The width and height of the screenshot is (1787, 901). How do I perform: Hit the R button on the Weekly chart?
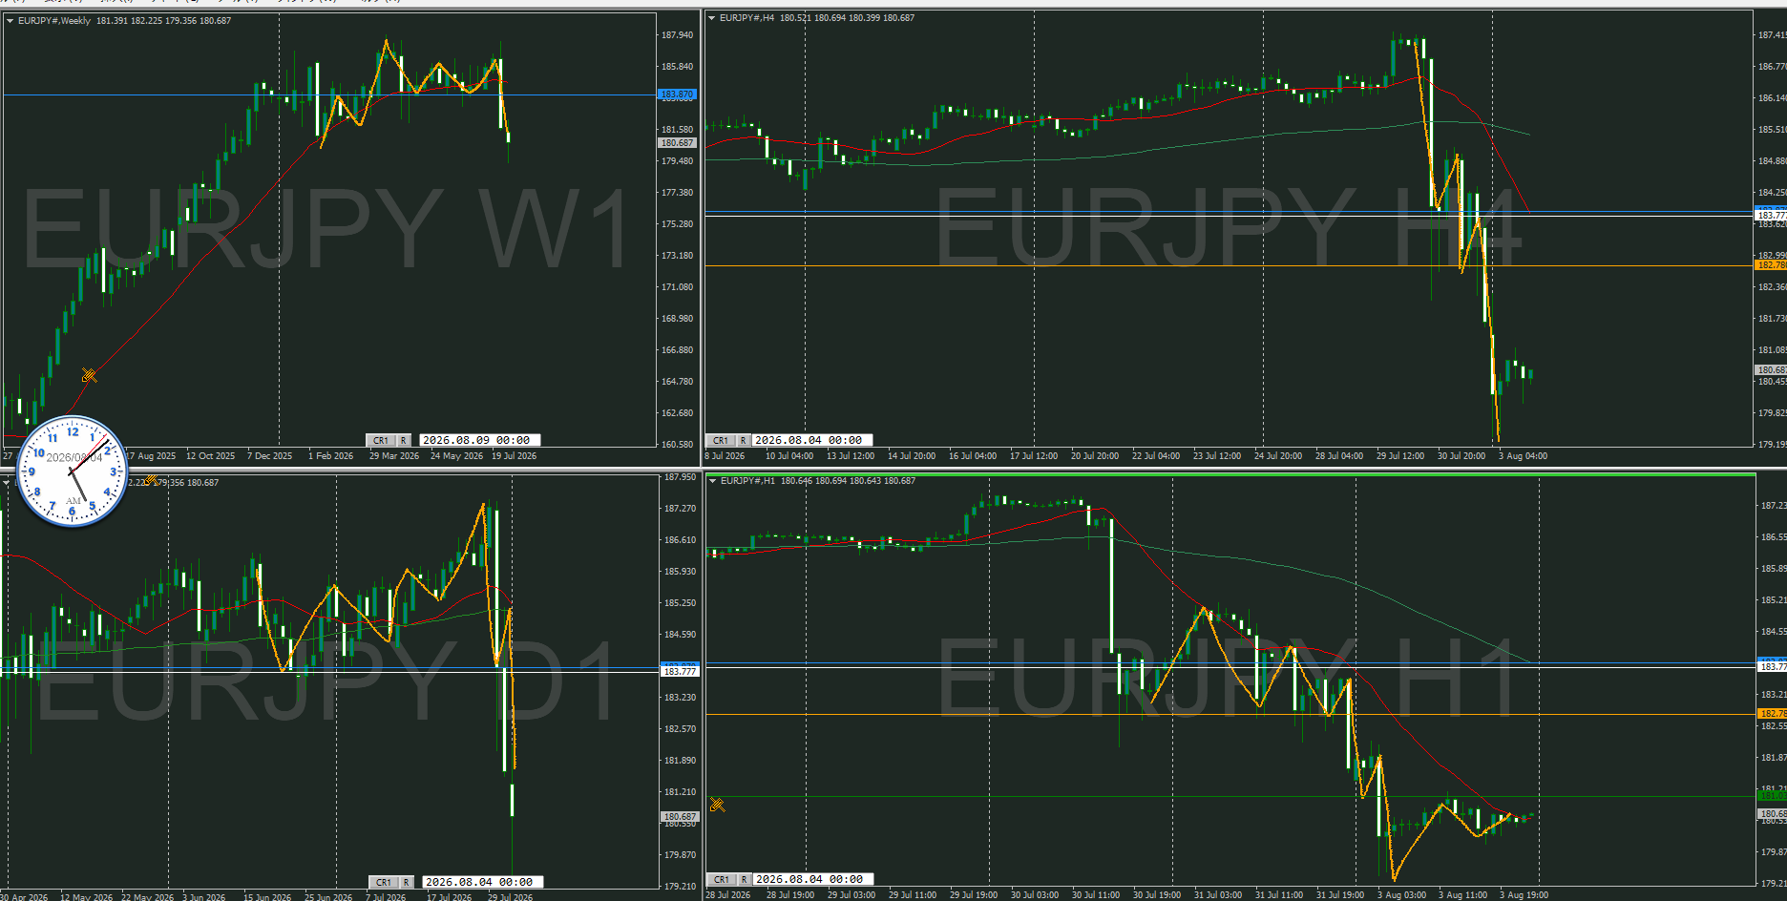tap(404, 440)
